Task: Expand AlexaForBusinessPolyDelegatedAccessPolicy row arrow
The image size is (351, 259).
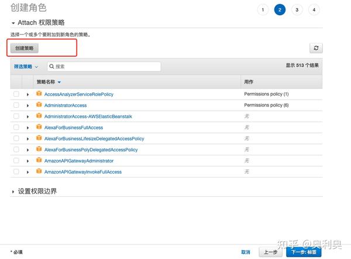Action: click(27, 150)
